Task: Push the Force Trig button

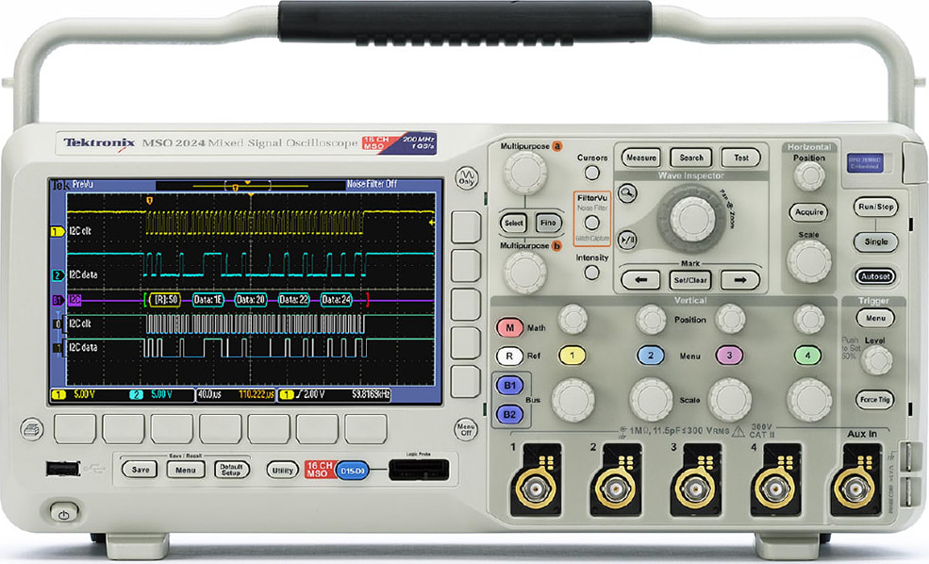Action: (x=875, y=399)
